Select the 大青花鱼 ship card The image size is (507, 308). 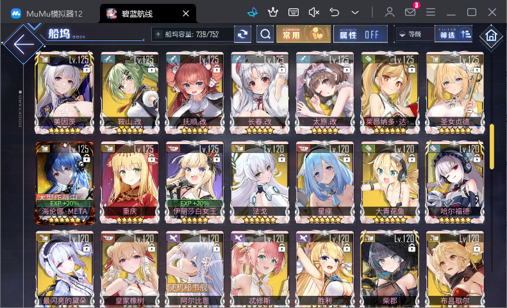coord(390,182)
